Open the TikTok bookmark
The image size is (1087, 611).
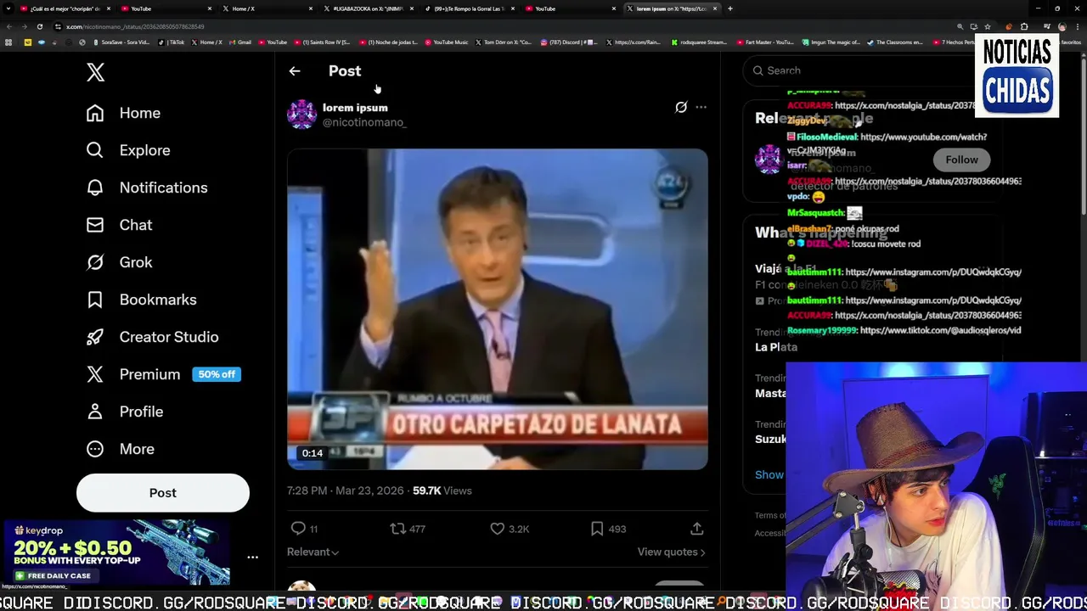[172, 42]
